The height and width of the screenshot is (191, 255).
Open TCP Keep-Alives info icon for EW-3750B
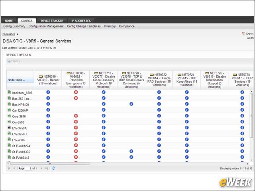tap(187, 134)
